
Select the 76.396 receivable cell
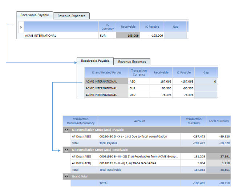161,95
